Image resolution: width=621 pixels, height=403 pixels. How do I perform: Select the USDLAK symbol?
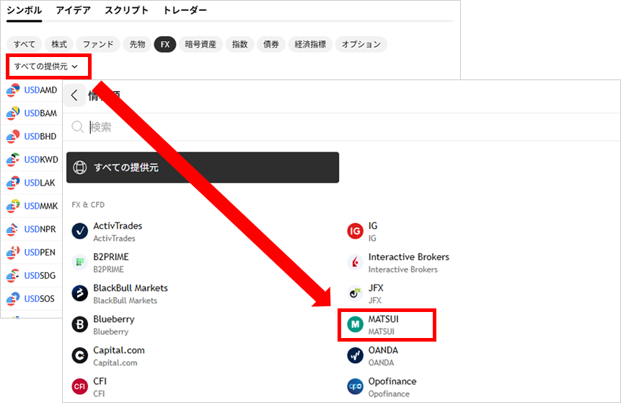(x=40, y=183)
